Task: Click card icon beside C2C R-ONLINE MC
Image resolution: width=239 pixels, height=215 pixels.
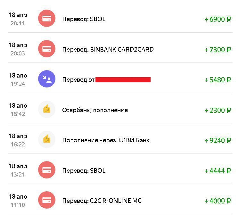Action: (47, 200)
